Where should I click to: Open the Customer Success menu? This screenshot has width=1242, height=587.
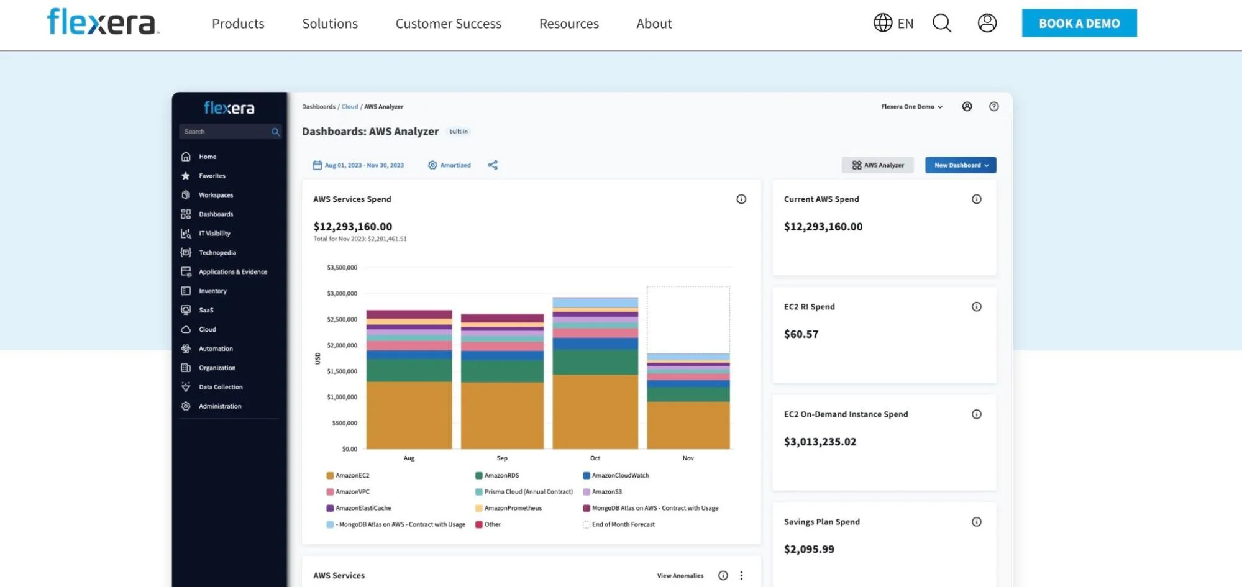pos(449,24)
